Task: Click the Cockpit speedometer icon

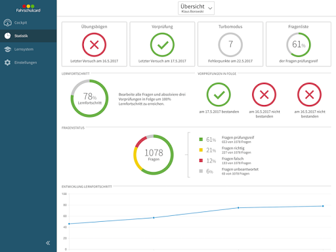Action: click(x=8, y=22)
